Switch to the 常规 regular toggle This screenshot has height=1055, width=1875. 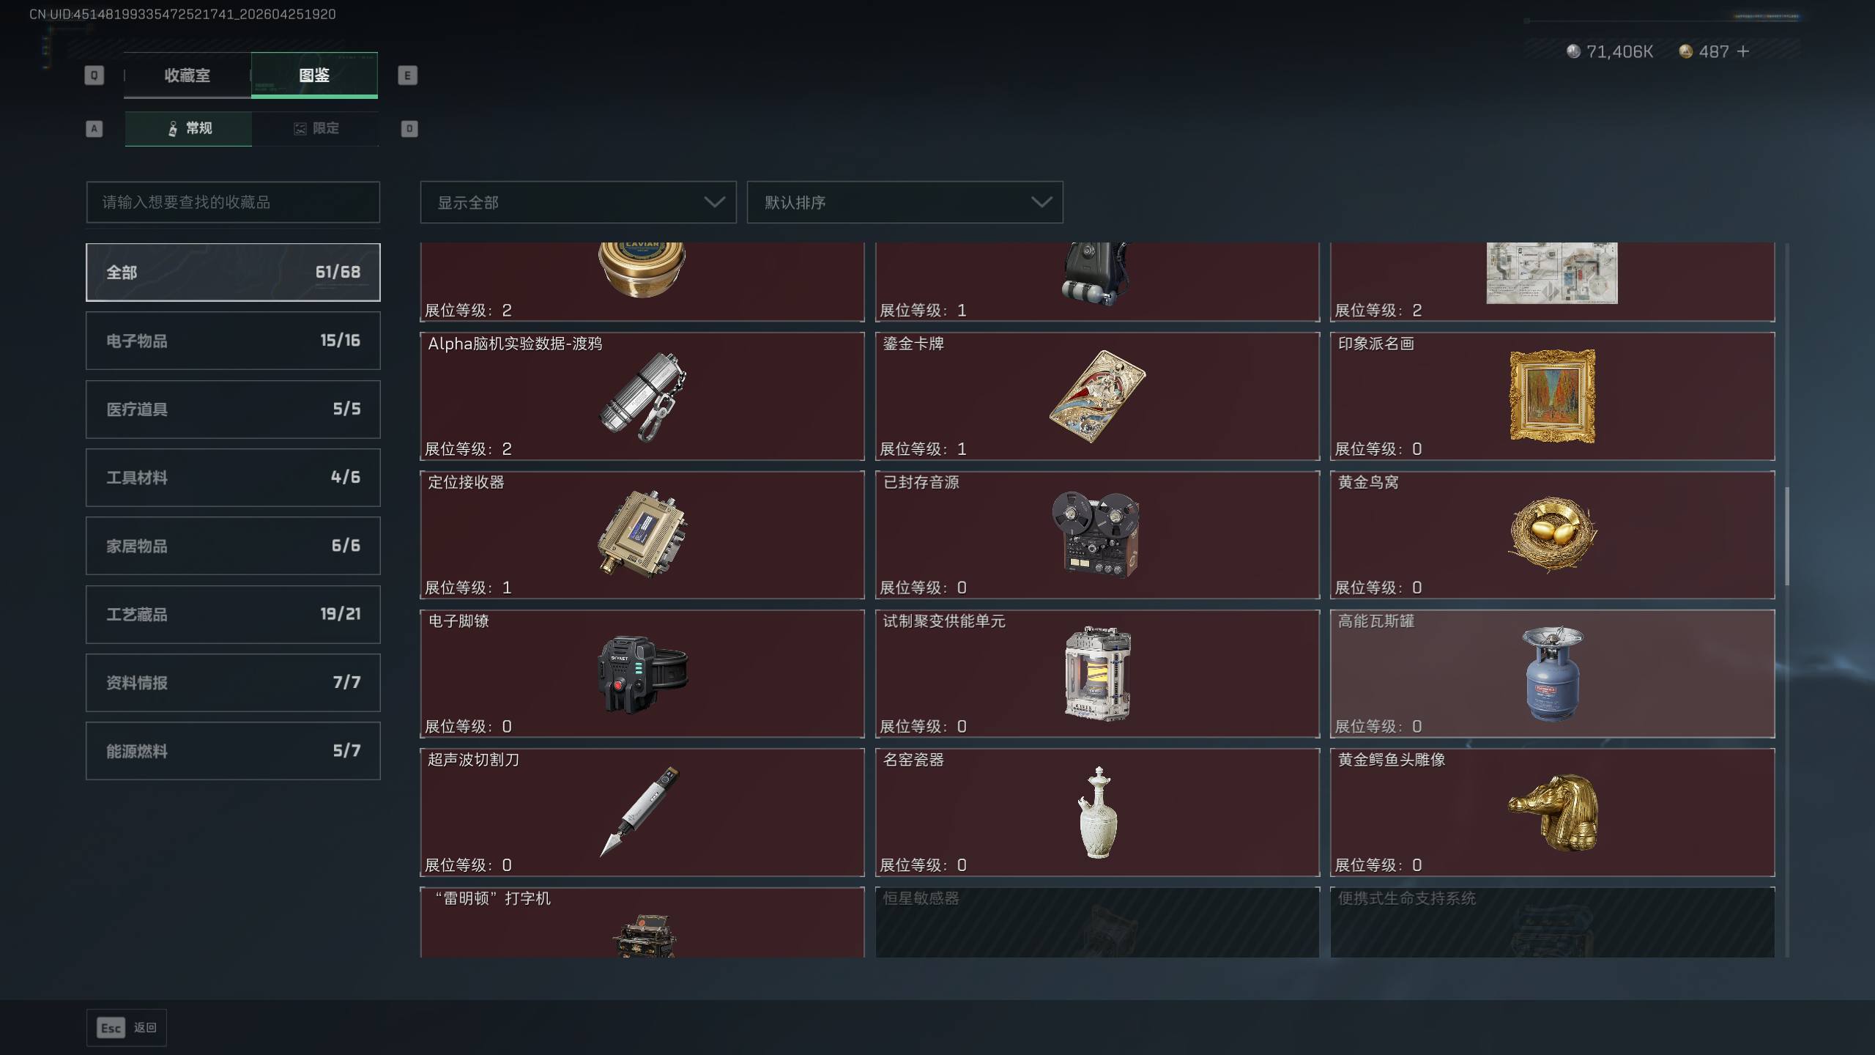(x=188, y=129)
